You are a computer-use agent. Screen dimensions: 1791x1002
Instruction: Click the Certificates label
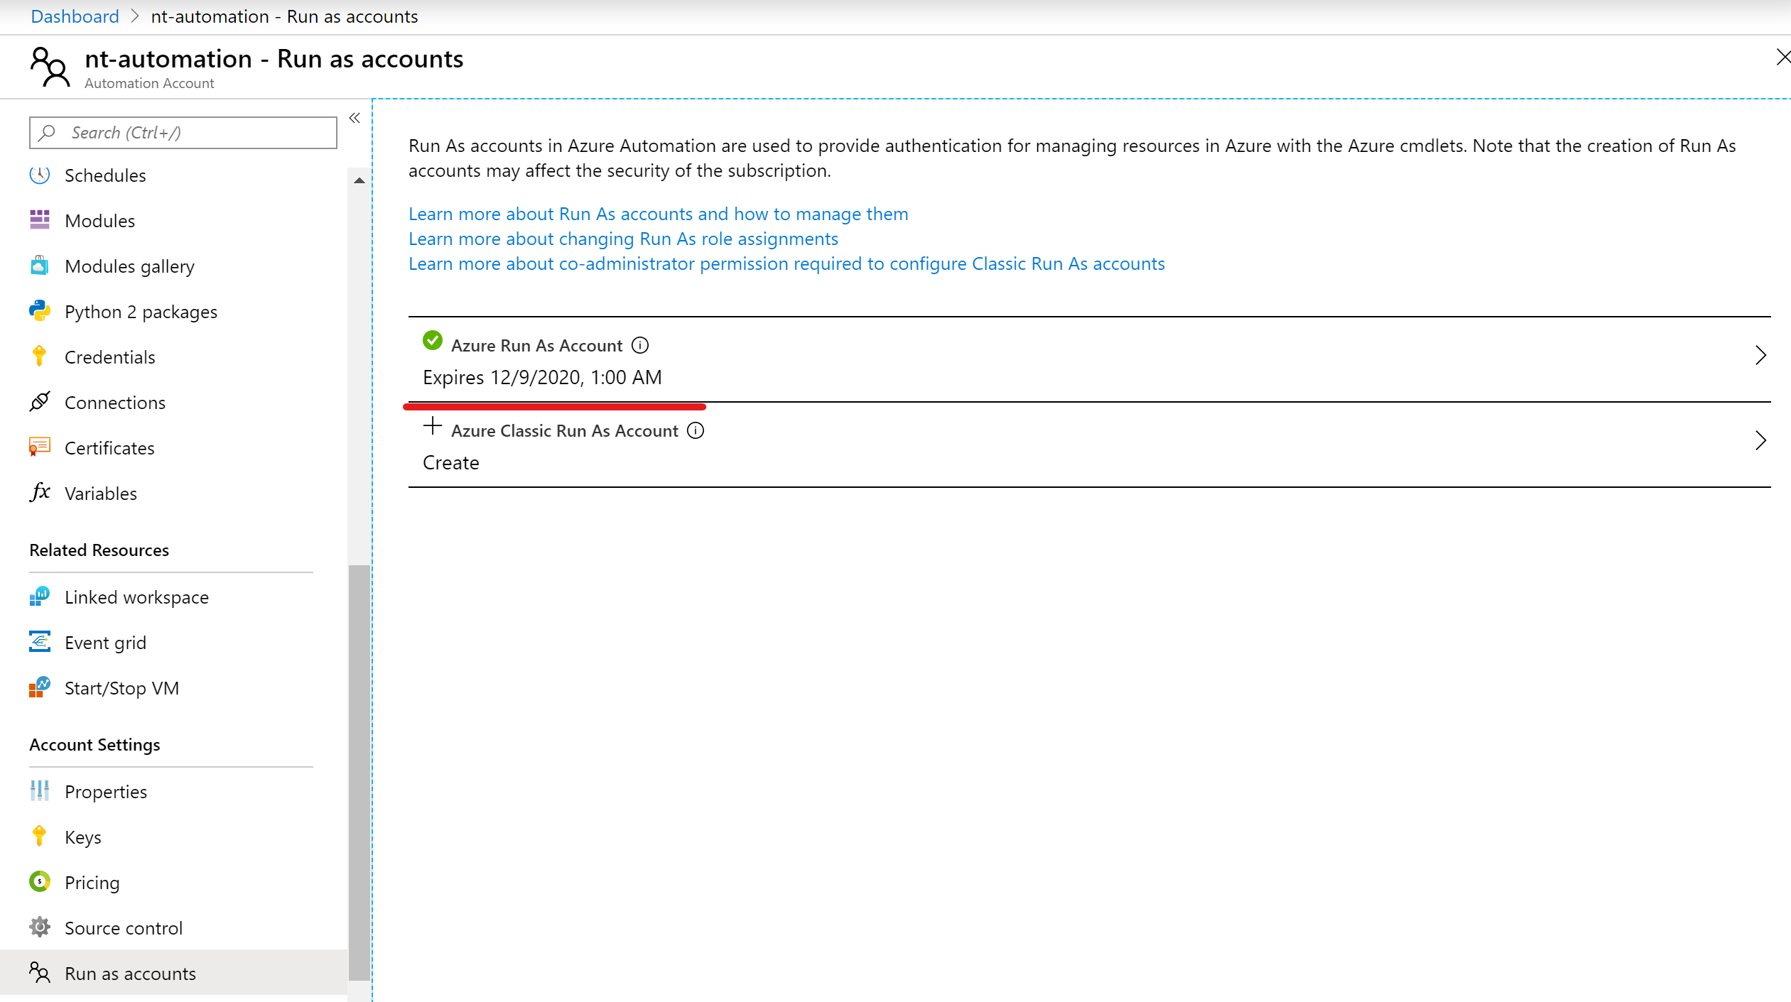109,448
